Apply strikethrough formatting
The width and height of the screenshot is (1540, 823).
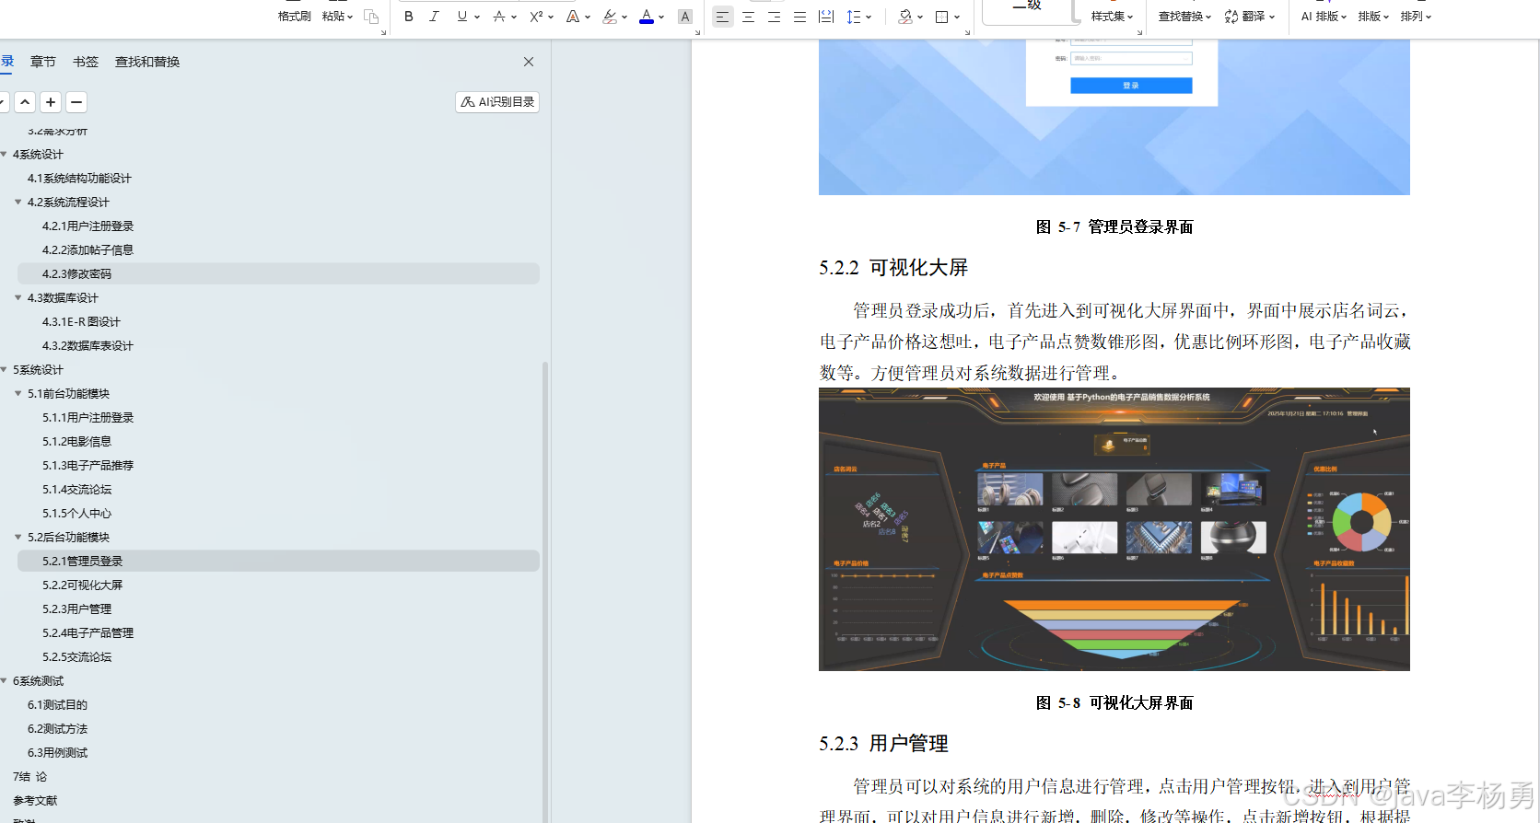pyautogui.click(x=498, y=17)
